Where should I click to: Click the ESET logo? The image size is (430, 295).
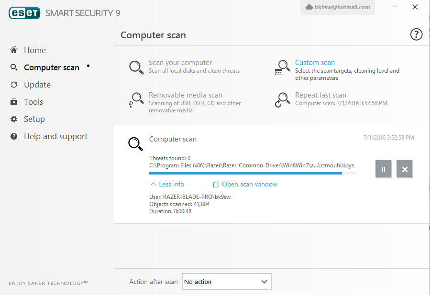24,13
